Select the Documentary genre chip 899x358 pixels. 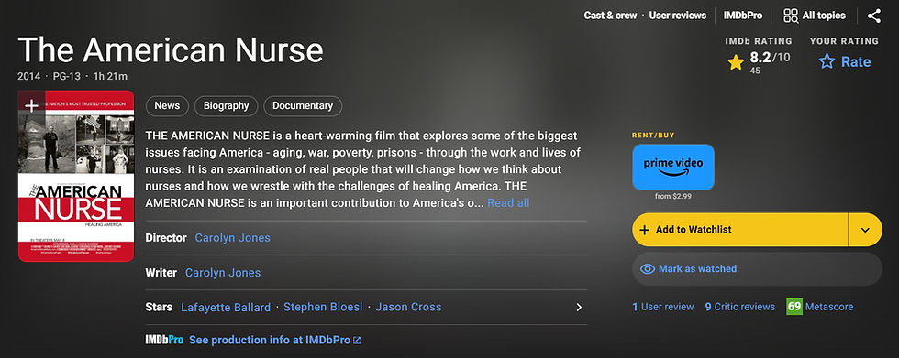coord(303,106)
